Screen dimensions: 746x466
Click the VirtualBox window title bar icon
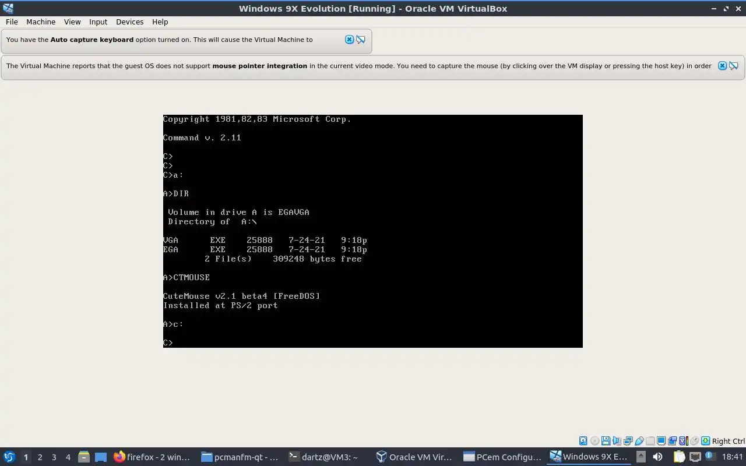pyautogui.click(x=8, y=8)
